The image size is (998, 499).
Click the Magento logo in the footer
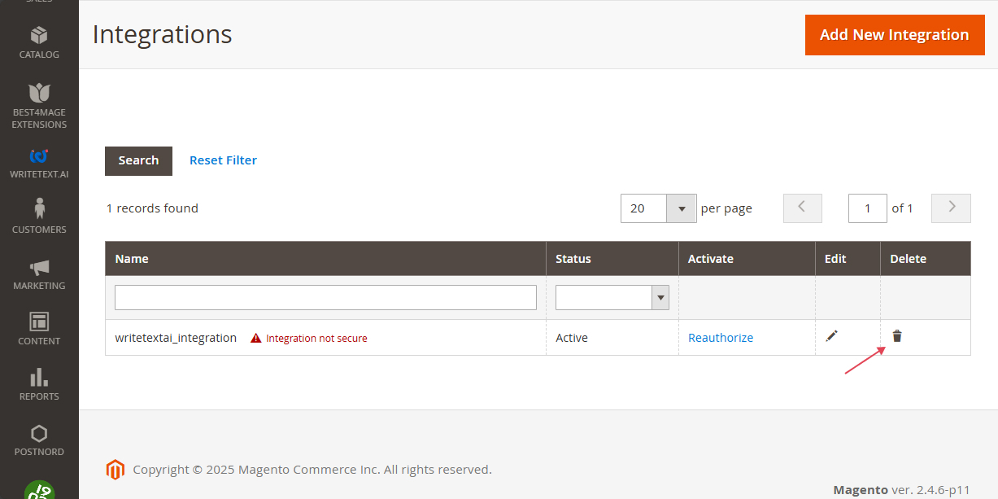click(115, 469)
